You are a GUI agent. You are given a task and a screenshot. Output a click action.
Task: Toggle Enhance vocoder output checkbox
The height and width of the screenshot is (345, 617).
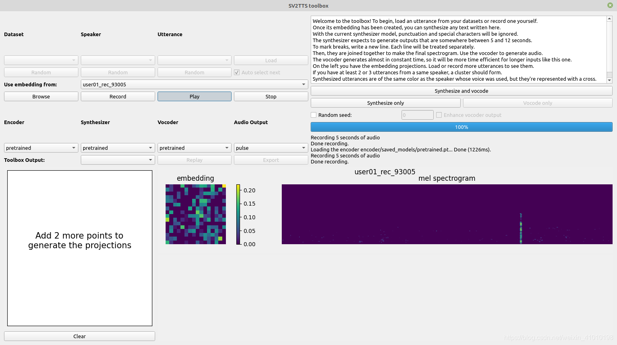click(439, 115)
